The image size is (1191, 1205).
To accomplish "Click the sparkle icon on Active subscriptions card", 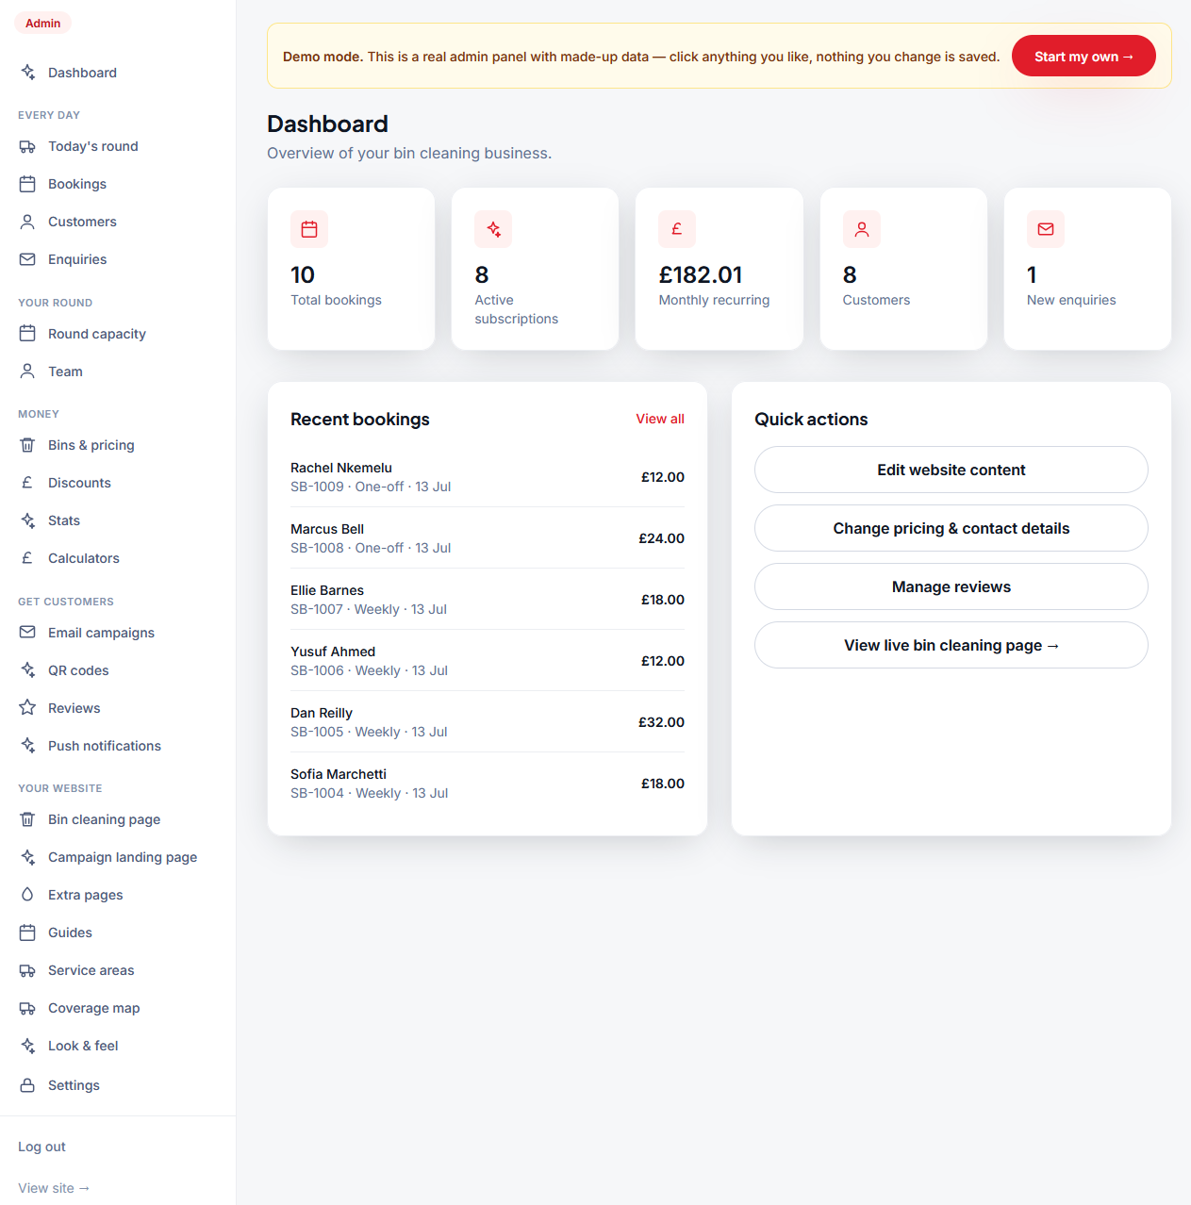I will (x=493, y=229).
